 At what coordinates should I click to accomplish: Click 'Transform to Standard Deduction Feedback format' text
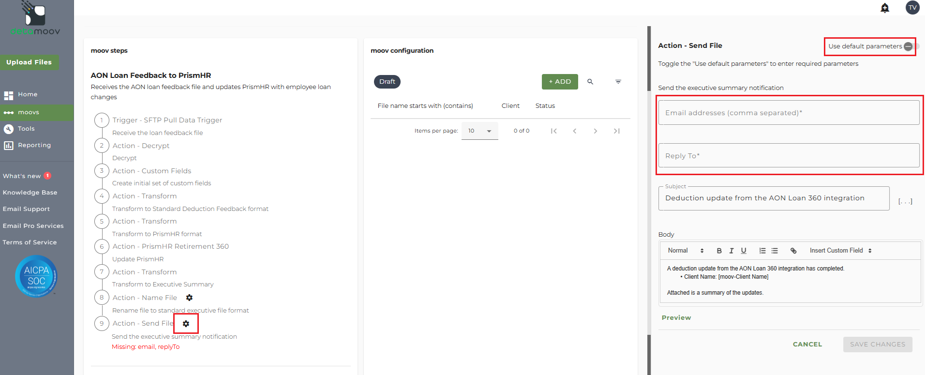point(190,209)
